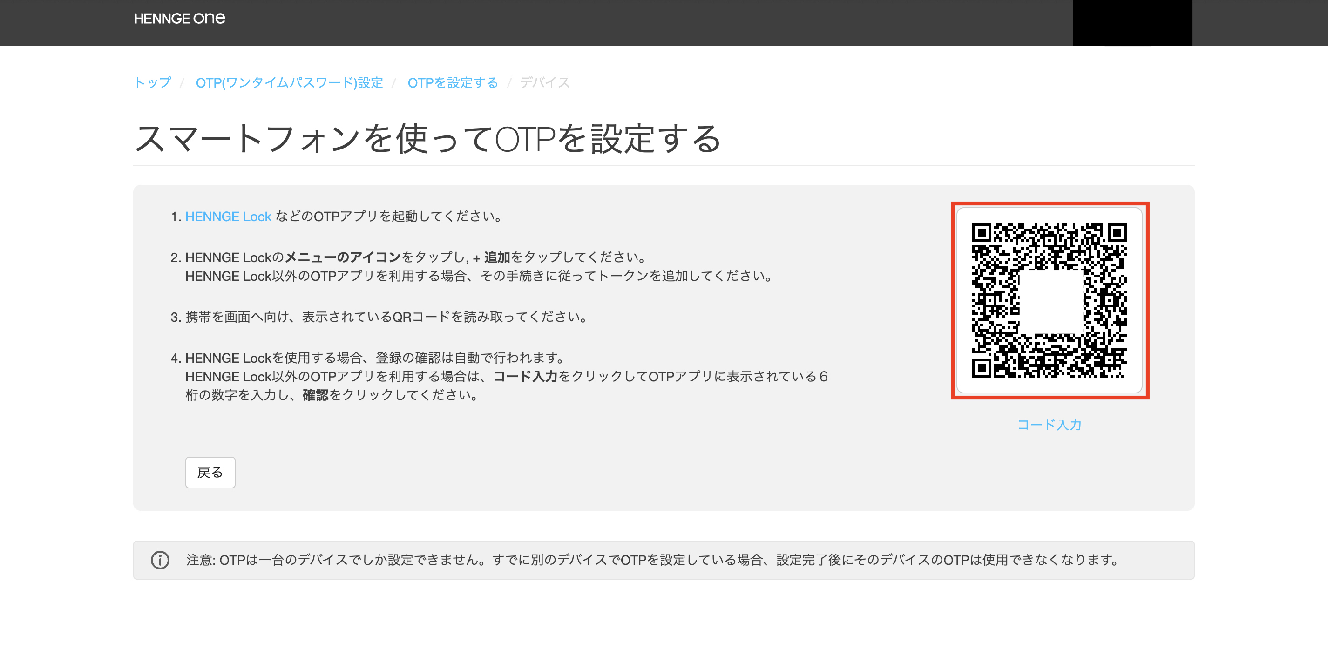1328x650 pixels.
Task: Open the トップ breadcrumb link
Action: click(153, 82)
